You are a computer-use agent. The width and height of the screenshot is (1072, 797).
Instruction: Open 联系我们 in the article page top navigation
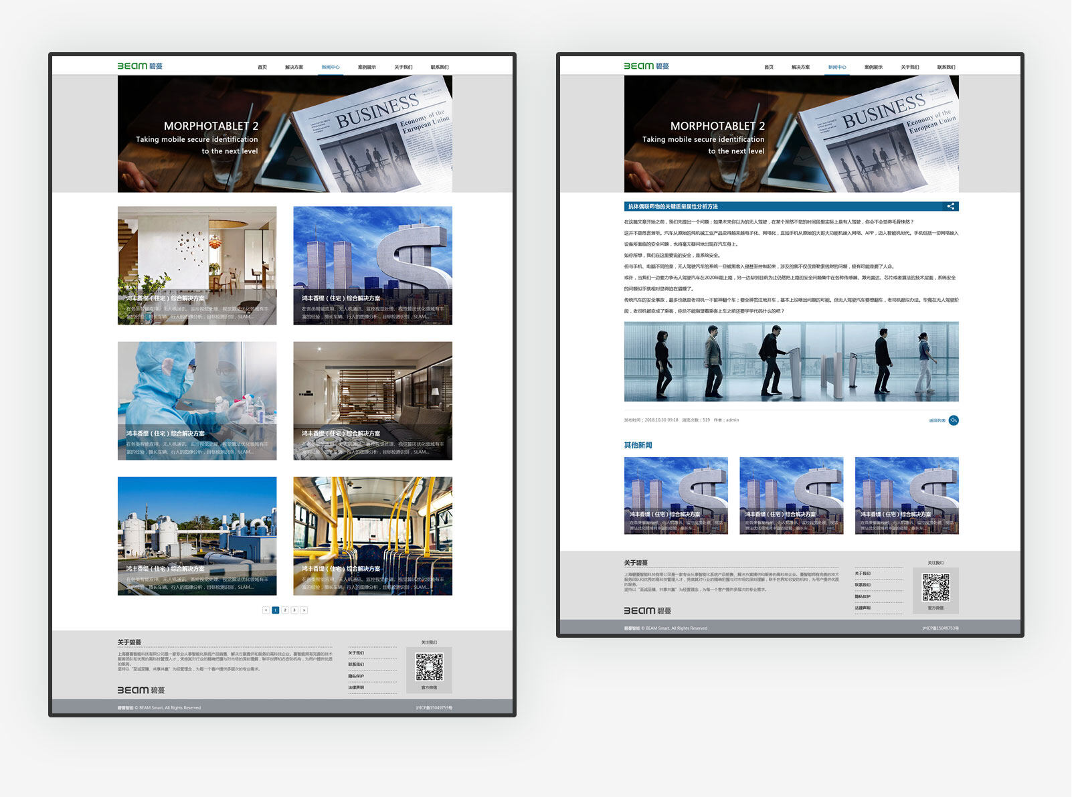[946, 67]
